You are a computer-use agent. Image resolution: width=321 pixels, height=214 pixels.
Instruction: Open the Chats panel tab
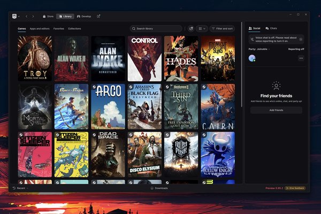pos(271,28)
